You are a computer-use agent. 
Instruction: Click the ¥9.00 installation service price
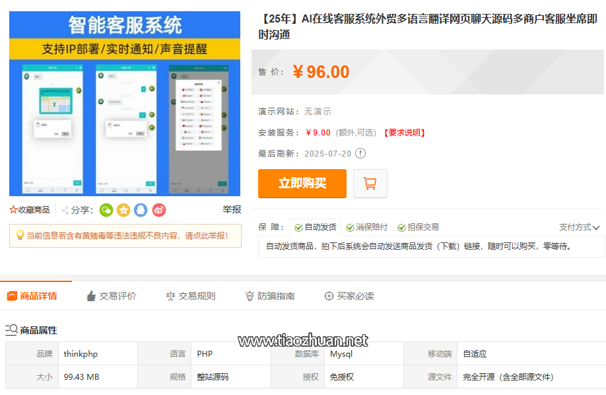point(318,133)
